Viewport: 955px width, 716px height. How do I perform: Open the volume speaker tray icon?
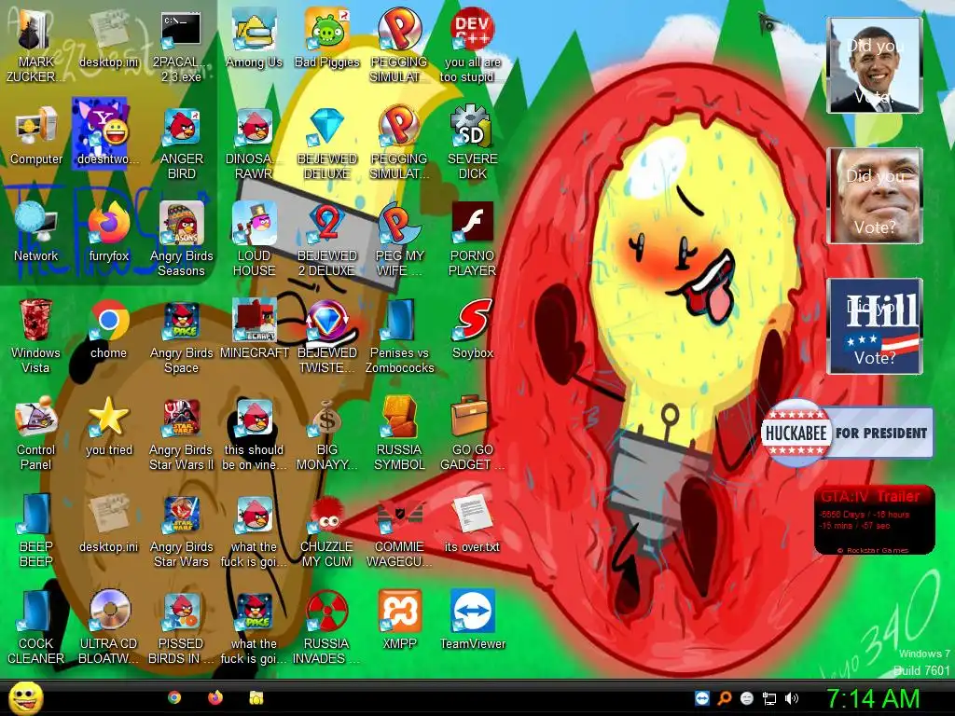(792, 698)
